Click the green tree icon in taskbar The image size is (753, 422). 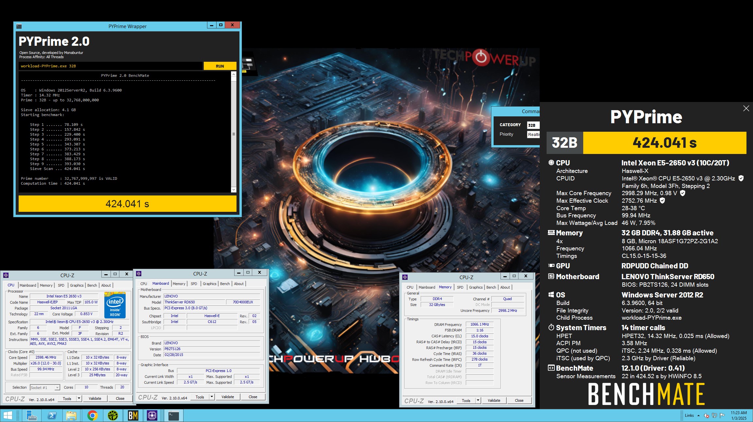click(x=113, y=415)
